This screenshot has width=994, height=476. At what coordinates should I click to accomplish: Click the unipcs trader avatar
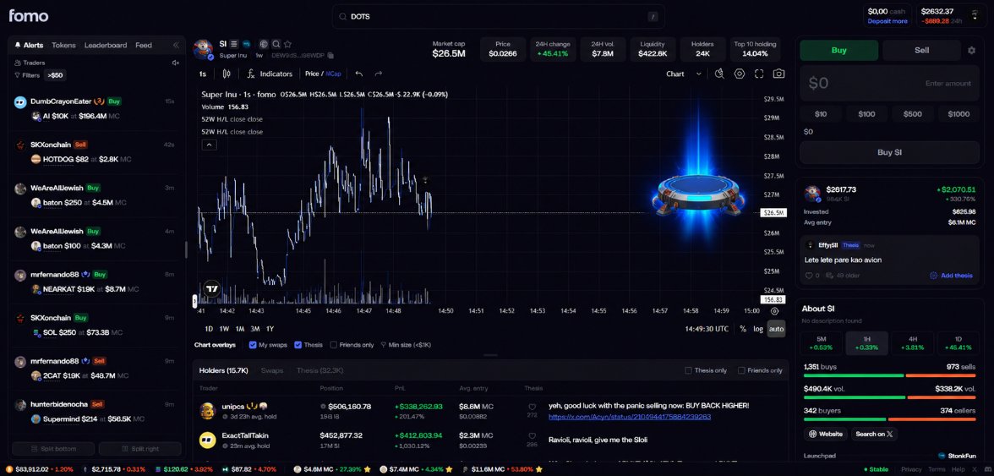tap(207, 411)
